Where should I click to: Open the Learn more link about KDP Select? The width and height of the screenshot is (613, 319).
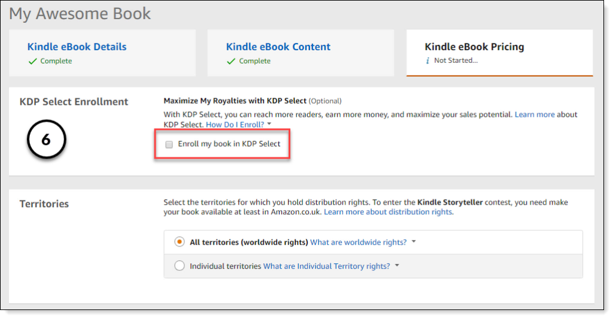534,114
